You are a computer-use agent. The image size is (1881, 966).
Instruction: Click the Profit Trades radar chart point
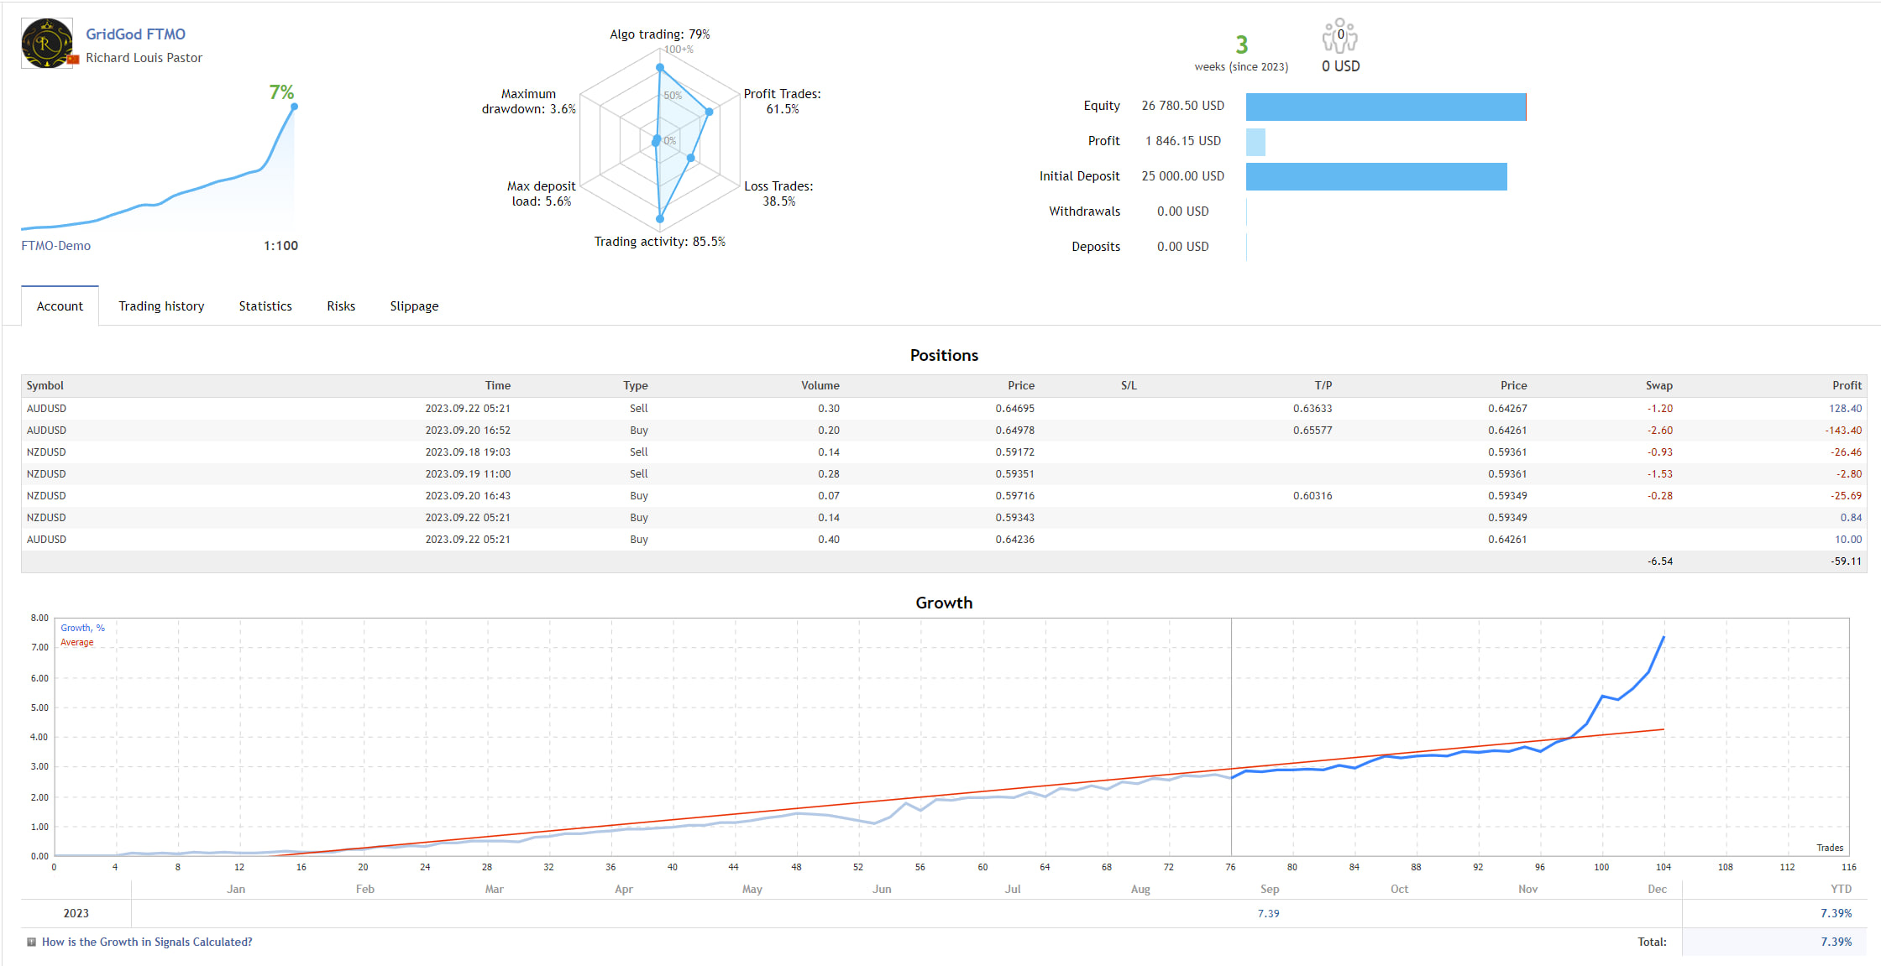pos(710,112)
